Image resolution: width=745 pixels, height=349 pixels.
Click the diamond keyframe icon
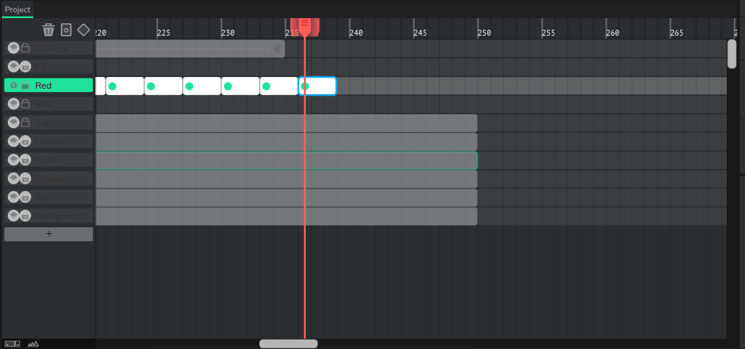click(84, 30)
